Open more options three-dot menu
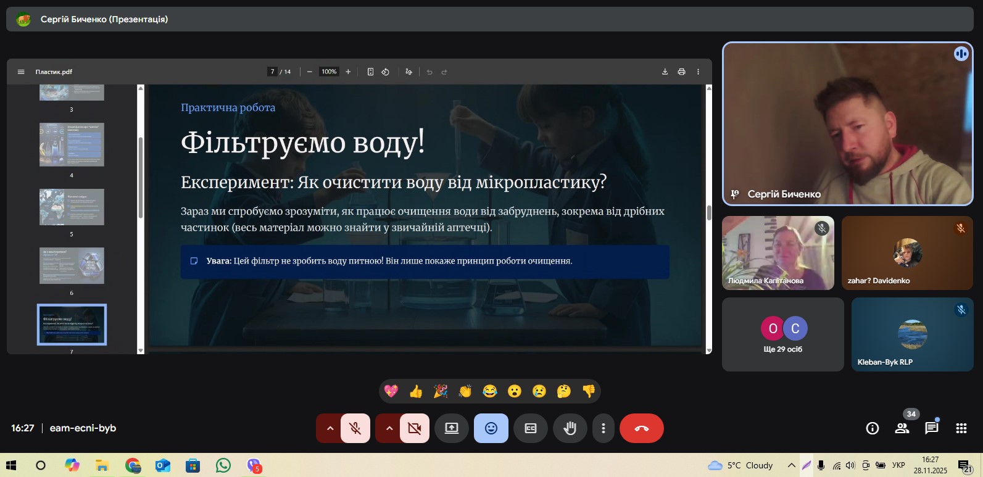Viewport: 983px width, 477px height. pos(603,428)
